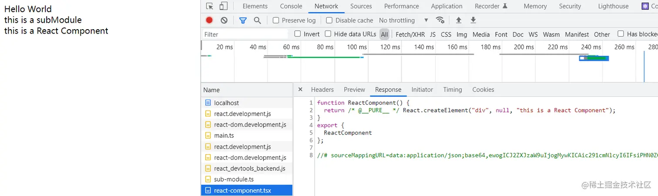Click the Response tab label
This screenshot has height=196, width=658.
(x=388, y=89)
